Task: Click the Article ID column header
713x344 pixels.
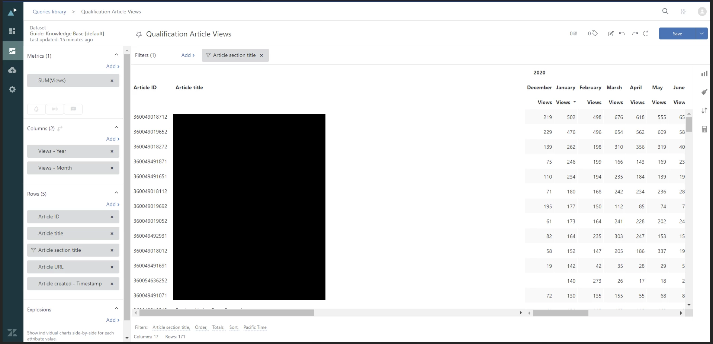Action: tap(145, 87)
